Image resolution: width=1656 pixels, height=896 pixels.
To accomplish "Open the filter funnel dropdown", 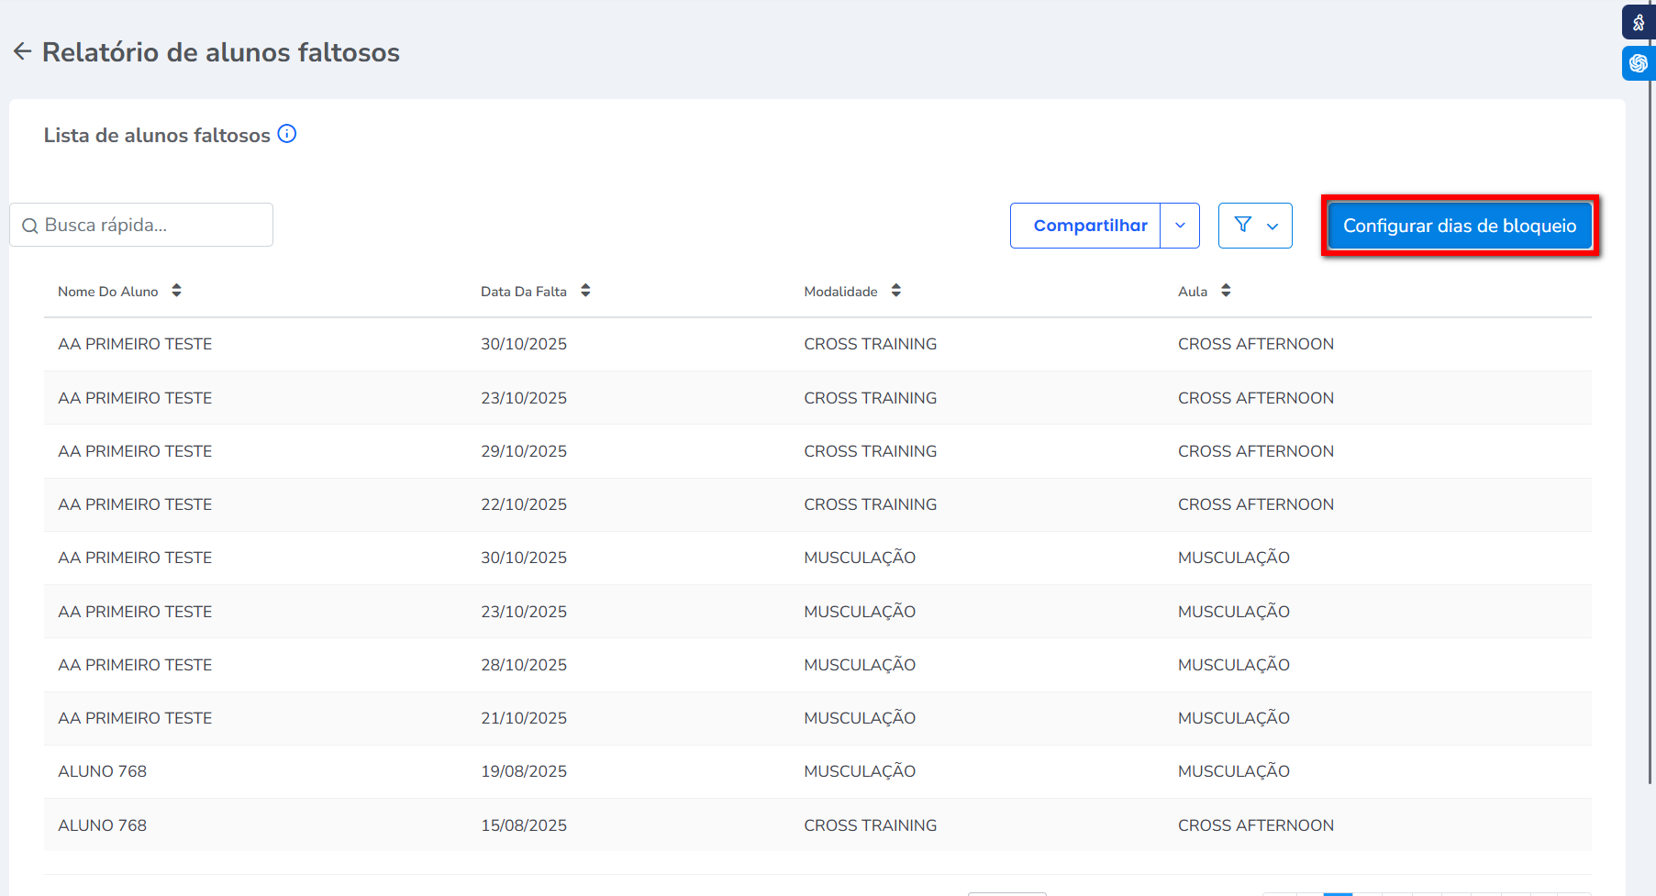I will [x=1255, y=226].
